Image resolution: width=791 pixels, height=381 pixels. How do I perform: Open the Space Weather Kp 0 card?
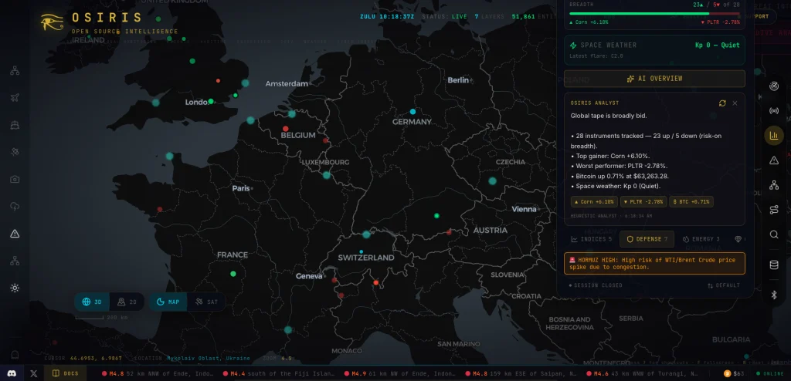click(654, 50)
